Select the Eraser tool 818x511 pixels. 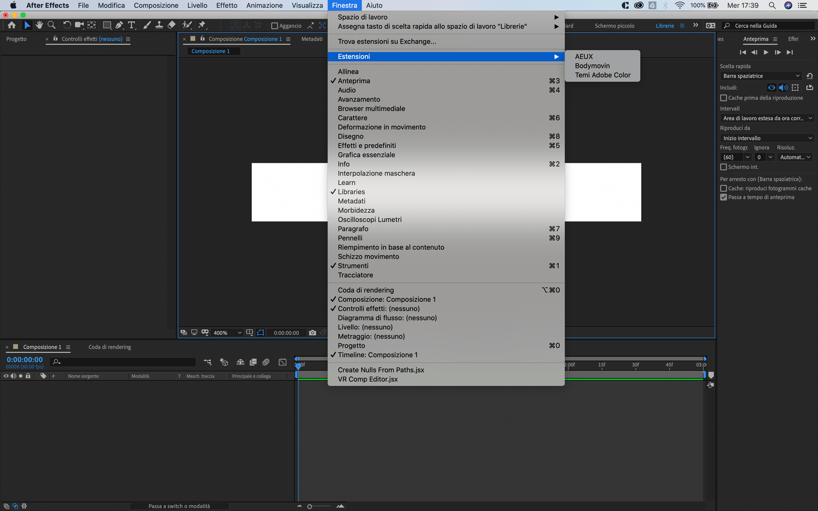click(171, 25)
